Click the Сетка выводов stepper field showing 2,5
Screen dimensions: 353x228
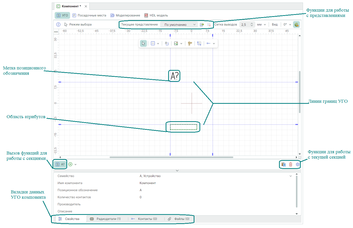pyautogui.click(x=244, y=24)
